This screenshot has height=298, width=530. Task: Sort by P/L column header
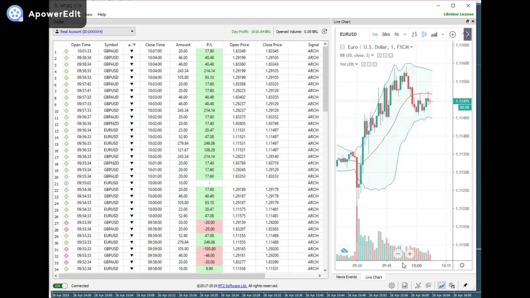210,45
